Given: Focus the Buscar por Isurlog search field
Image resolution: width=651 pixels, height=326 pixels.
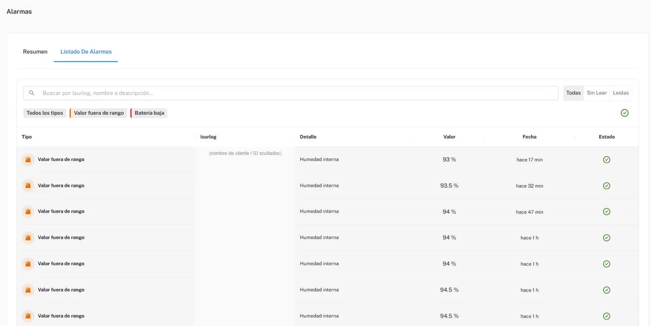Looking at the screenshot, I should point(291,93).
